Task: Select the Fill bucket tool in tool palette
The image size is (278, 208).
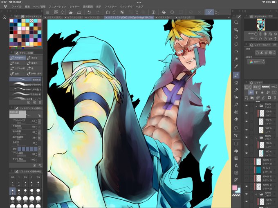Action: 236,151
